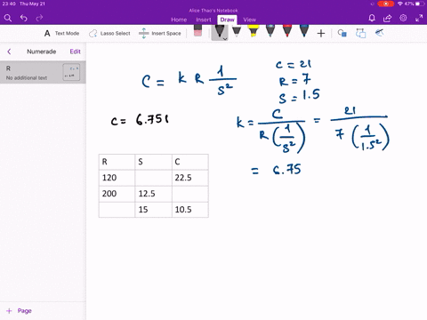Tap the screen recording indicator
This screenshot has width=427, height=320.
coord(385,4)
